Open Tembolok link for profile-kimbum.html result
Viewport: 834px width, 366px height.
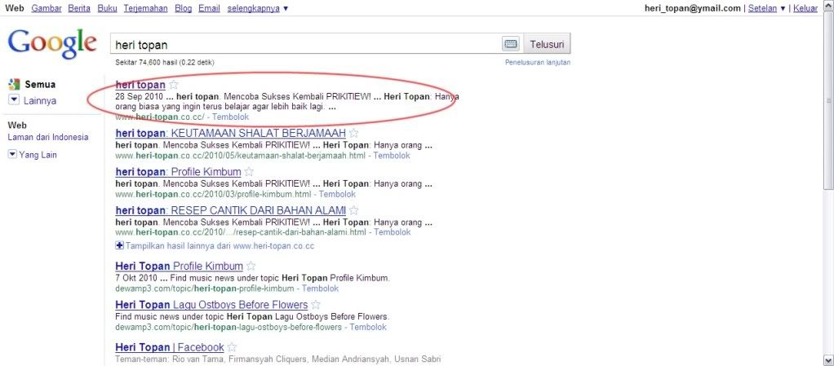click(x=337, y=195)
